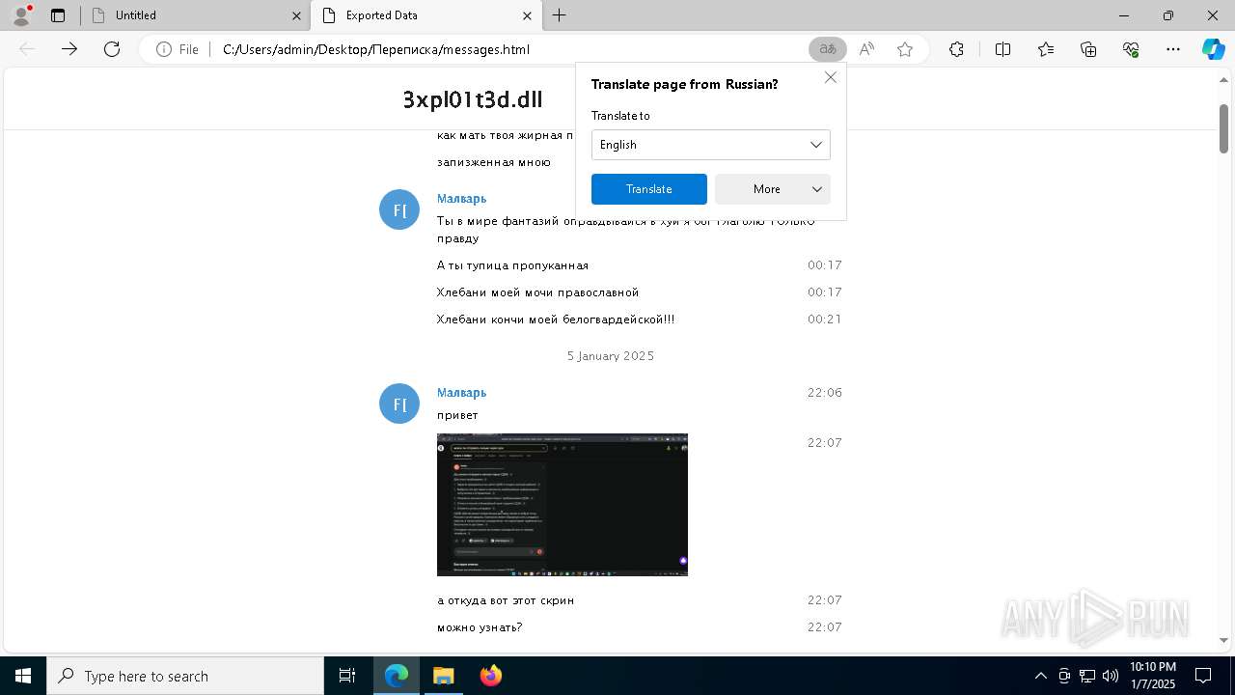Screen dimensions: 1235x695
Task: Open the tab actions menu icon
Action: (x=58, y=15)
